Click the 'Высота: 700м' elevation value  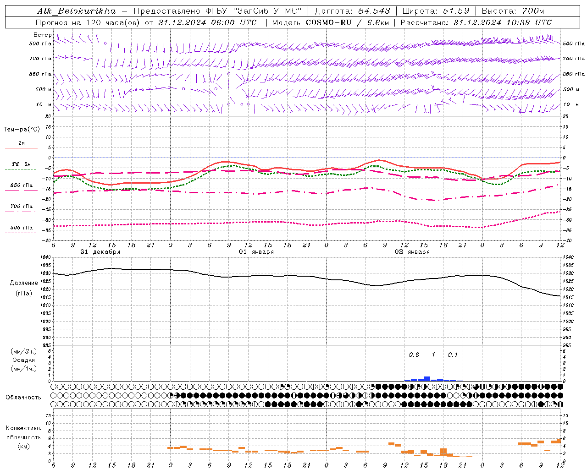(x=513, y=11)
